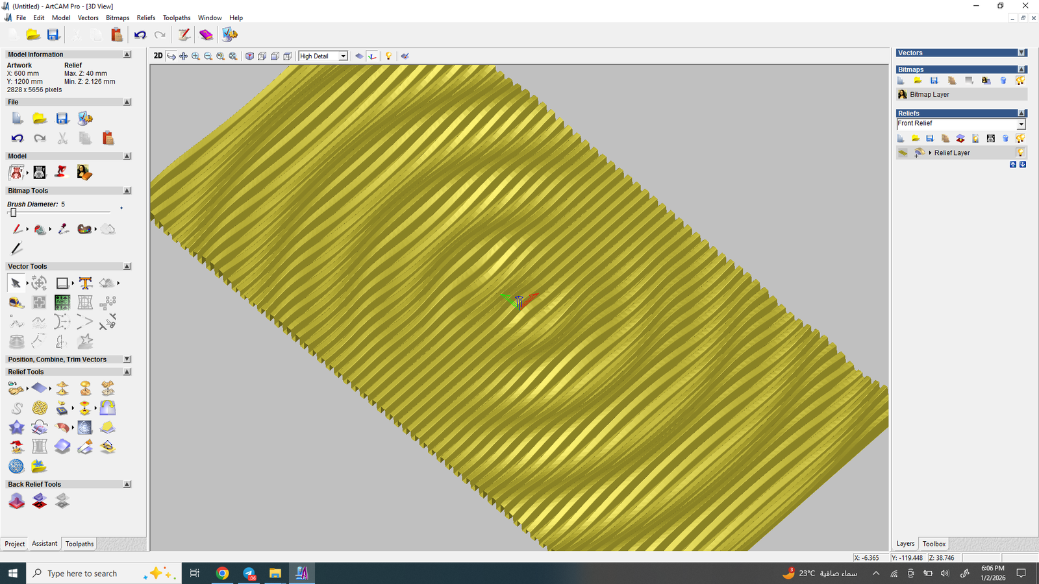This screenshot has width=1039, height=584.
Task: Click the Lights and Material lamp icon
Action: (x=388, y=56)
